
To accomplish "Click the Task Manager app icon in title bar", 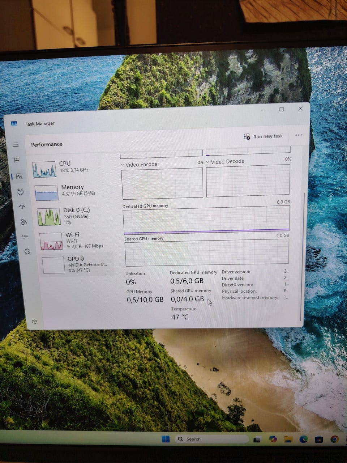I will [14, 124].
